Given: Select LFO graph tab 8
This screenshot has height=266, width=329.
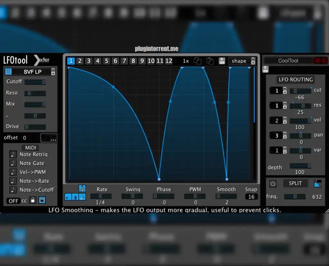Looking at the screenshot, I should [x=133, y=61].
